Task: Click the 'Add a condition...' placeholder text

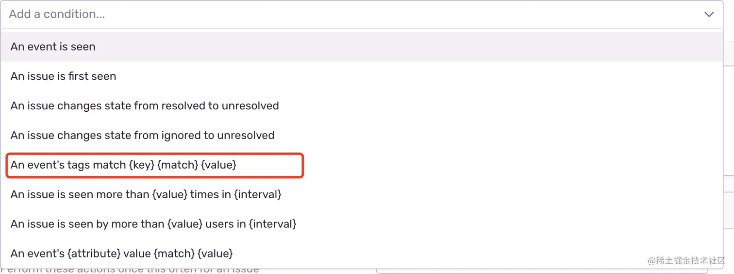Action: (x=57, y=15)
